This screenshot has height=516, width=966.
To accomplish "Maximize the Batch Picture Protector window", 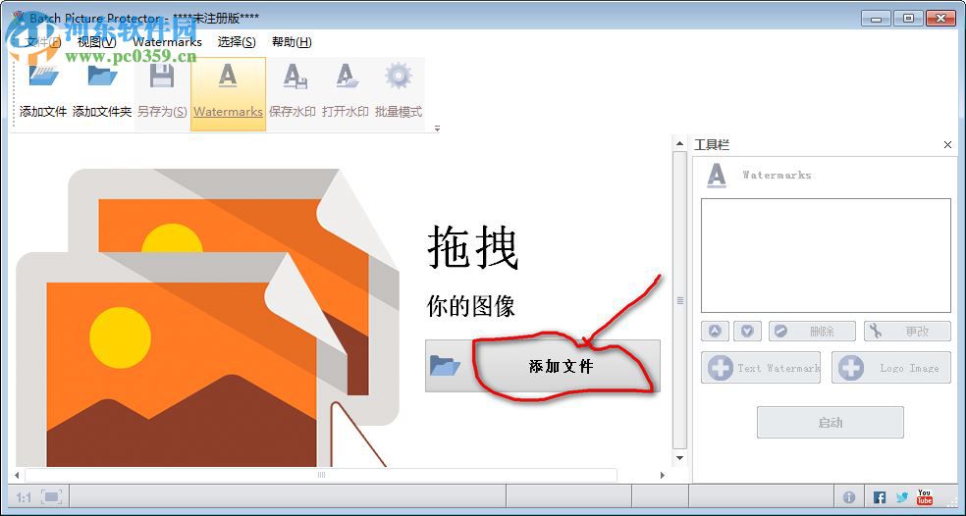I will pos(908,19).
